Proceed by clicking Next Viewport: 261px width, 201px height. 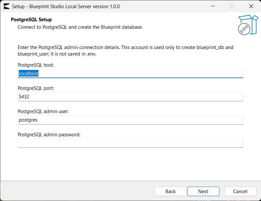click(x=203, y=192)
